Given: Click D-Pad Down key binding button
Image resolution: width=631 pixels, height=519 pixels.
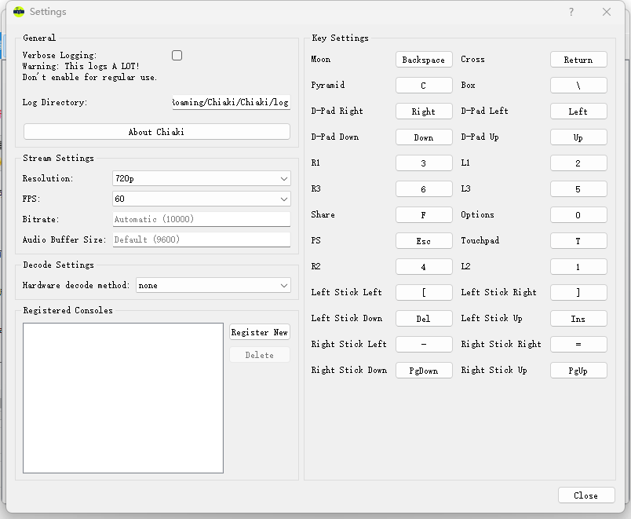Looking at the screenshot, I should coord(424,137).
